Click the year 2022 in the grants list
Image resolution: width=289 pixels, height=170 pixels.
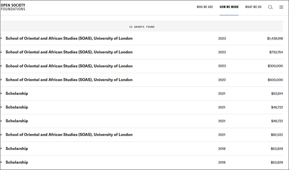(x=222, y=80)
